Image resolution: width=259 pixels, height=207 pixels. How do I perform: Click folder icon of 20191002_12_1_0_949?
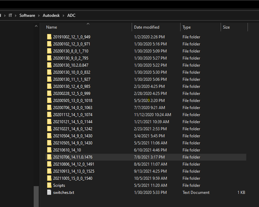tap(49, 37)
